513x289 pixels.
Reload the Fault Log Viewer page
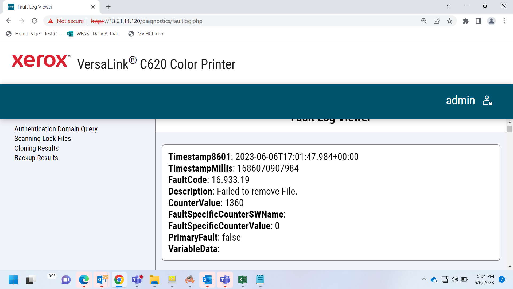click(x=34, y=21)
